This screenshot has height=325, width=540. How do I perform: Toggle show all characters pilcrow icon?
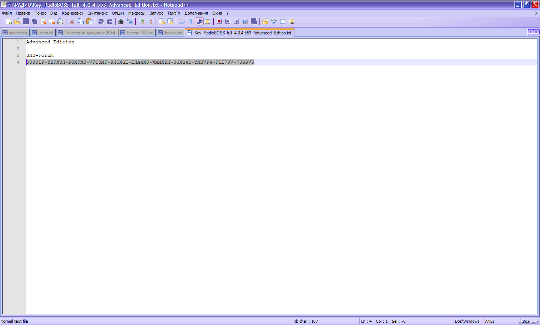pos(190,22)
